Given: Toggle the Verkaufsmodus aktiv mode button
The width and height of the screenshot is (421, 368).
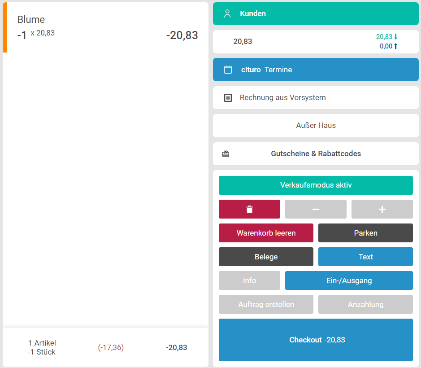Looking at the screenshot, I should (x=316, y=185).
